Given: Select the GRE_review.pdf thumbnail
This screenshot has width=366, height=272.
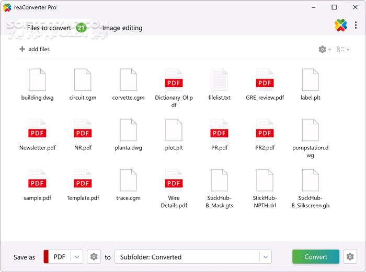Looking at the screenshot, I should point(265,80).
